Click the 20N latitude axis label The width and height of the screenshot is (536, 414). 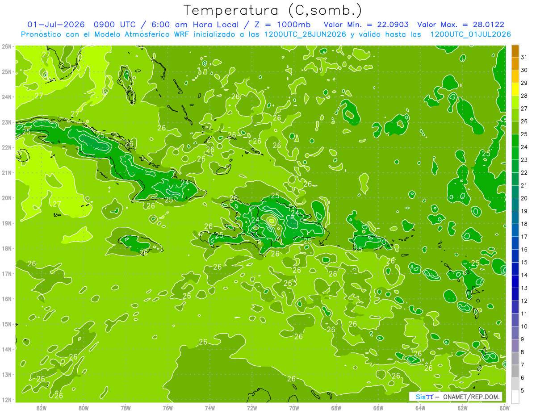(7, 198)
